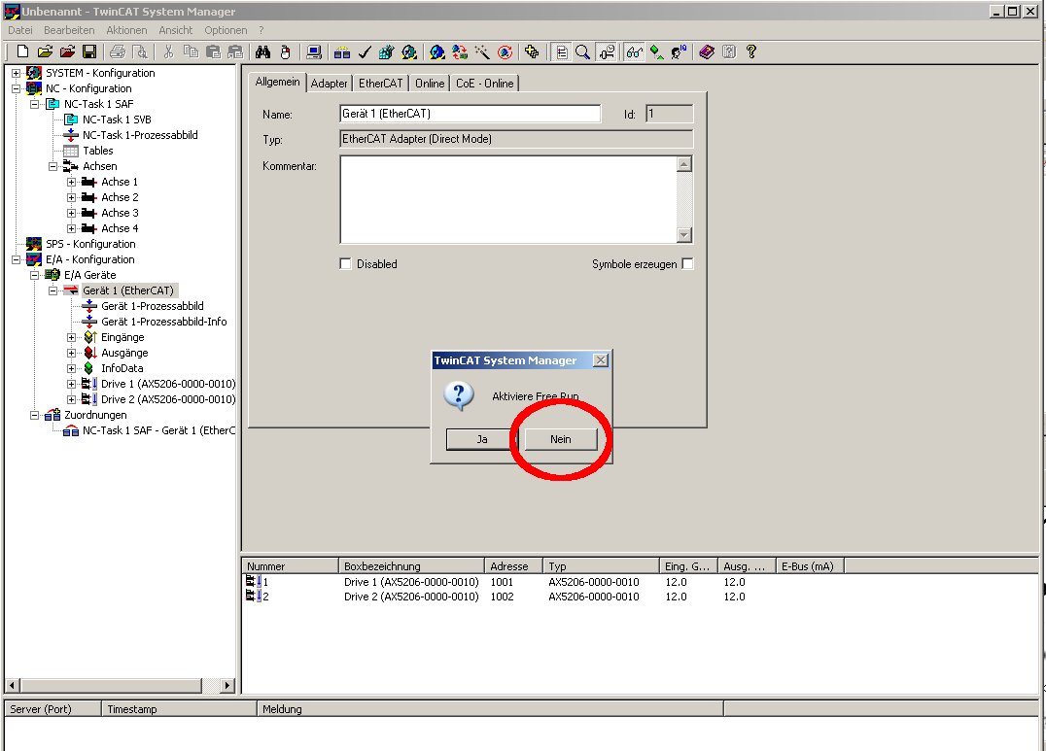The height and width of the screenshot is (751, 1046).
Task: Click the Print Preview toolbar icon
Action: pos(140,52)
